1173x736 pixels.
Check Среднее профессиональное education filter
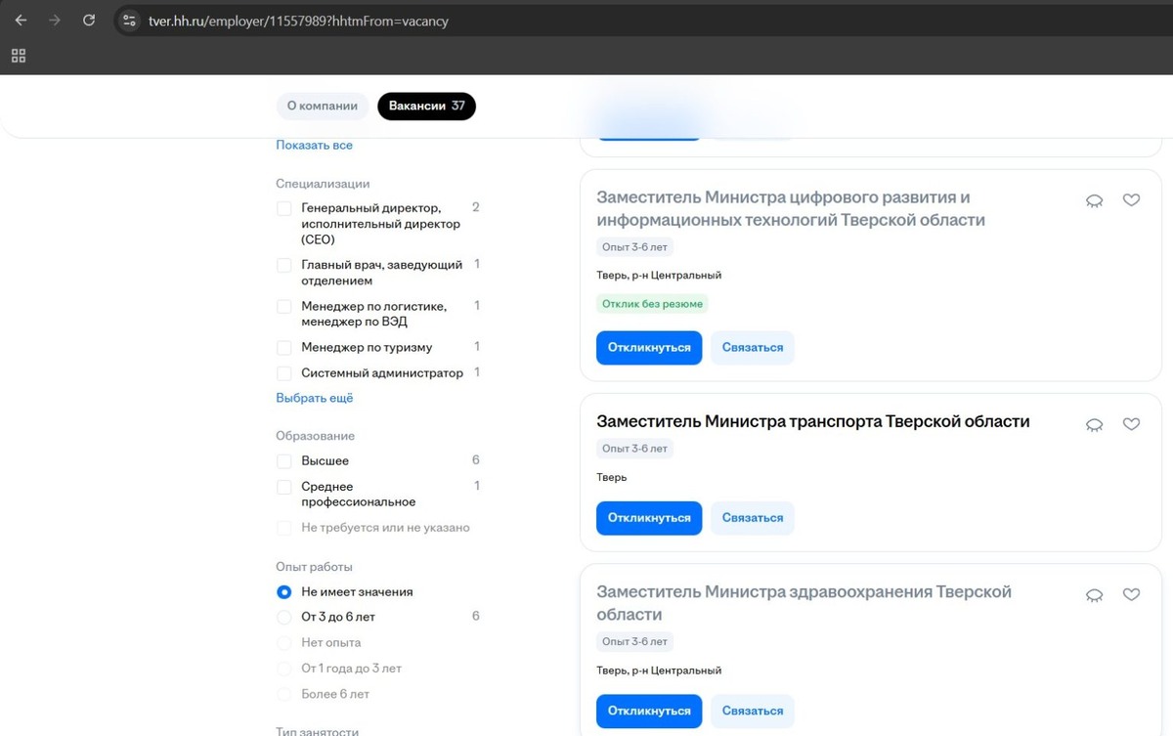pyautogui.click(x=284, y=487)
